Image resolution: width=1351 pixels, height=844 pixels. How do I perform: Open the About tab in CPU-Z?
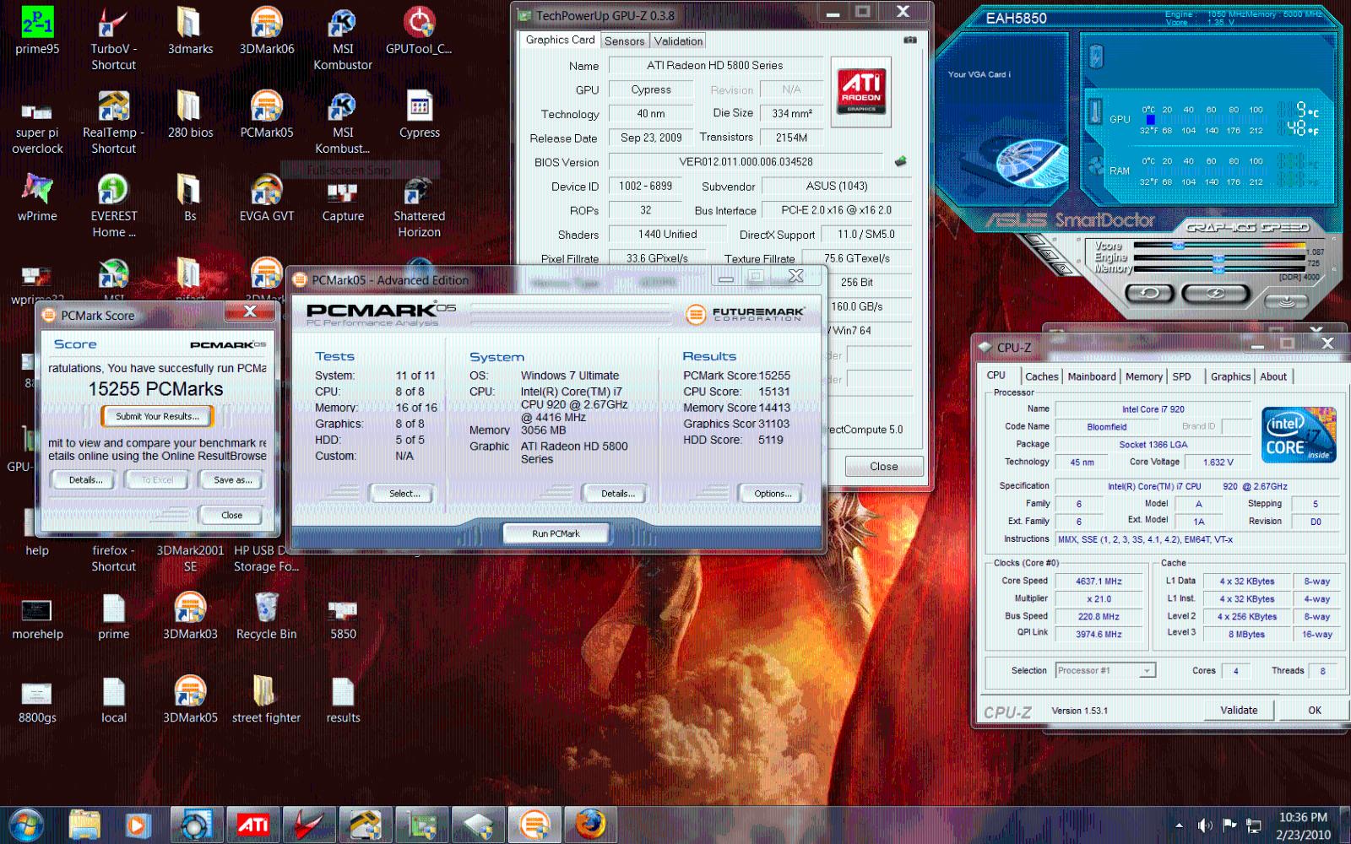(x=1273, y=376)
